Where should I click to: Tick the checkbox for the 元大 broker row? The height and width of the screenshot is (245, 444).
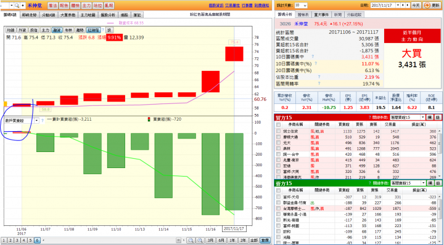(x=279, y=143)
